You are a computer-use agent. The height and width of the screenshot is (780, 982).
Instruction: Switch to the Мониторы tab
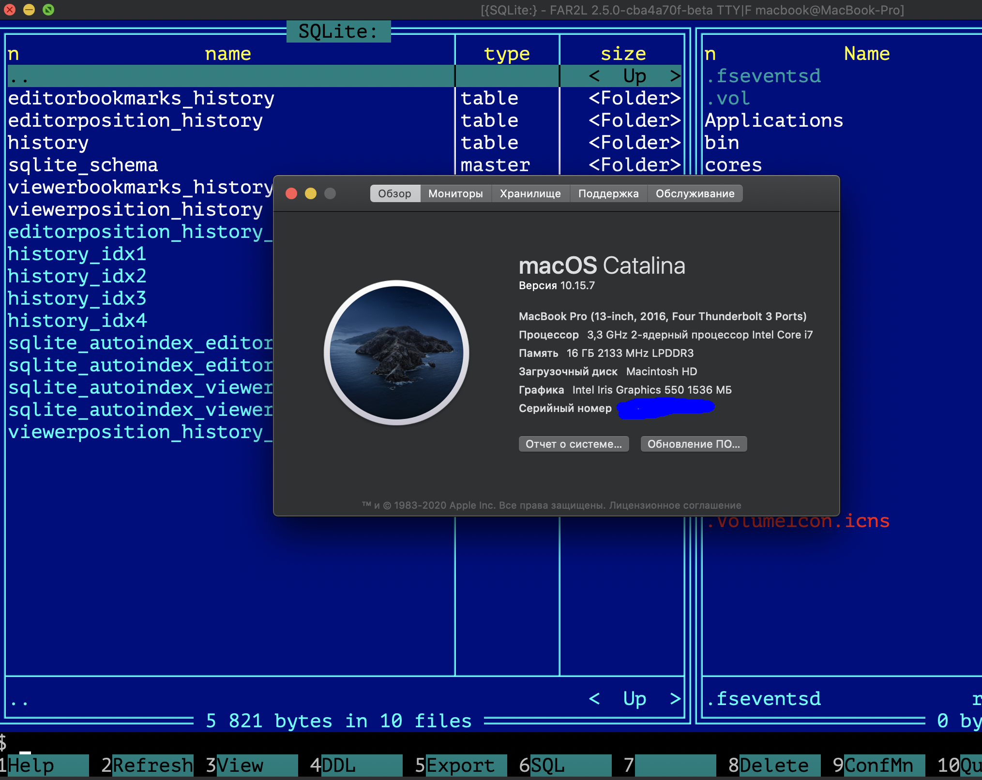coord(455,194)
